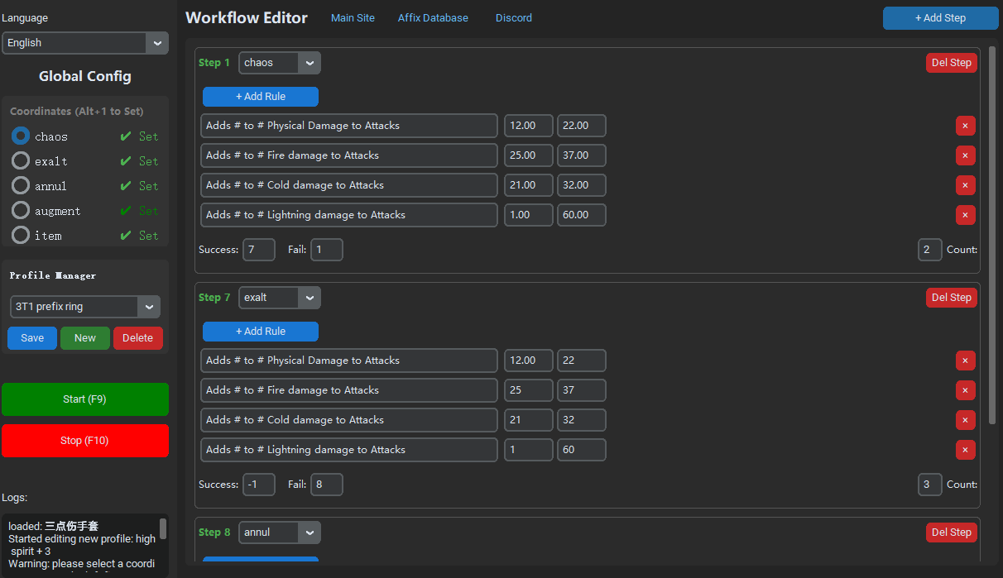Remove the chaos Lightning damage rule
This screenshot has height=578, width=1003.
point(965,215)
